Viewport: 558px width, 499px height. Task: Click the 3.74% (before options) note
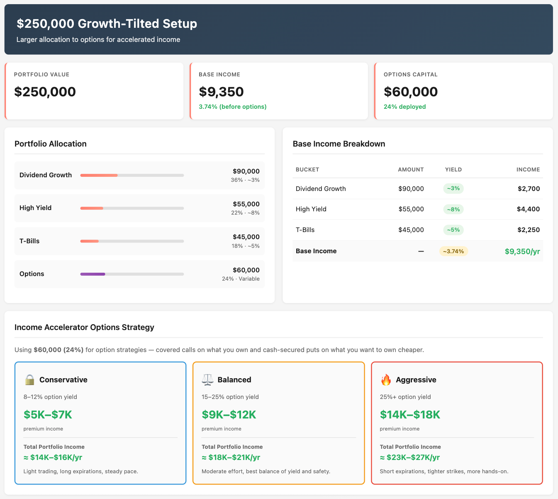point(233,107)
